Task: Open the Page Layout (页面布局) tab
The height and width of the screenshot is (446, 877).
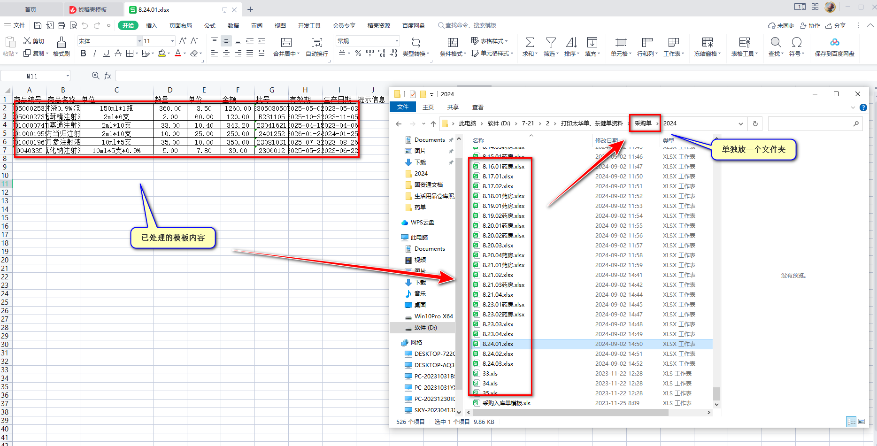Action: [x=181, y=25]
